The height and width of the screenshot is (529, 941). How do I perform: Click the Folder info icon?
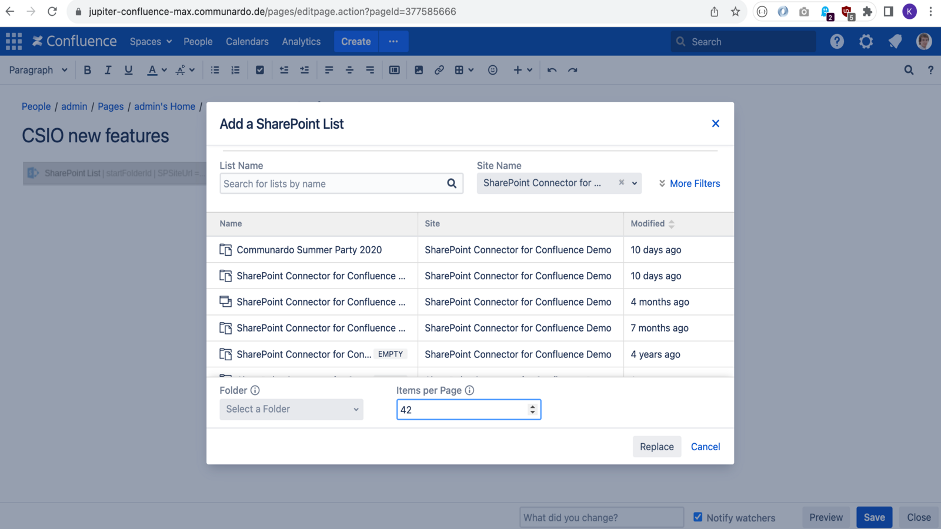pos(255,390)
